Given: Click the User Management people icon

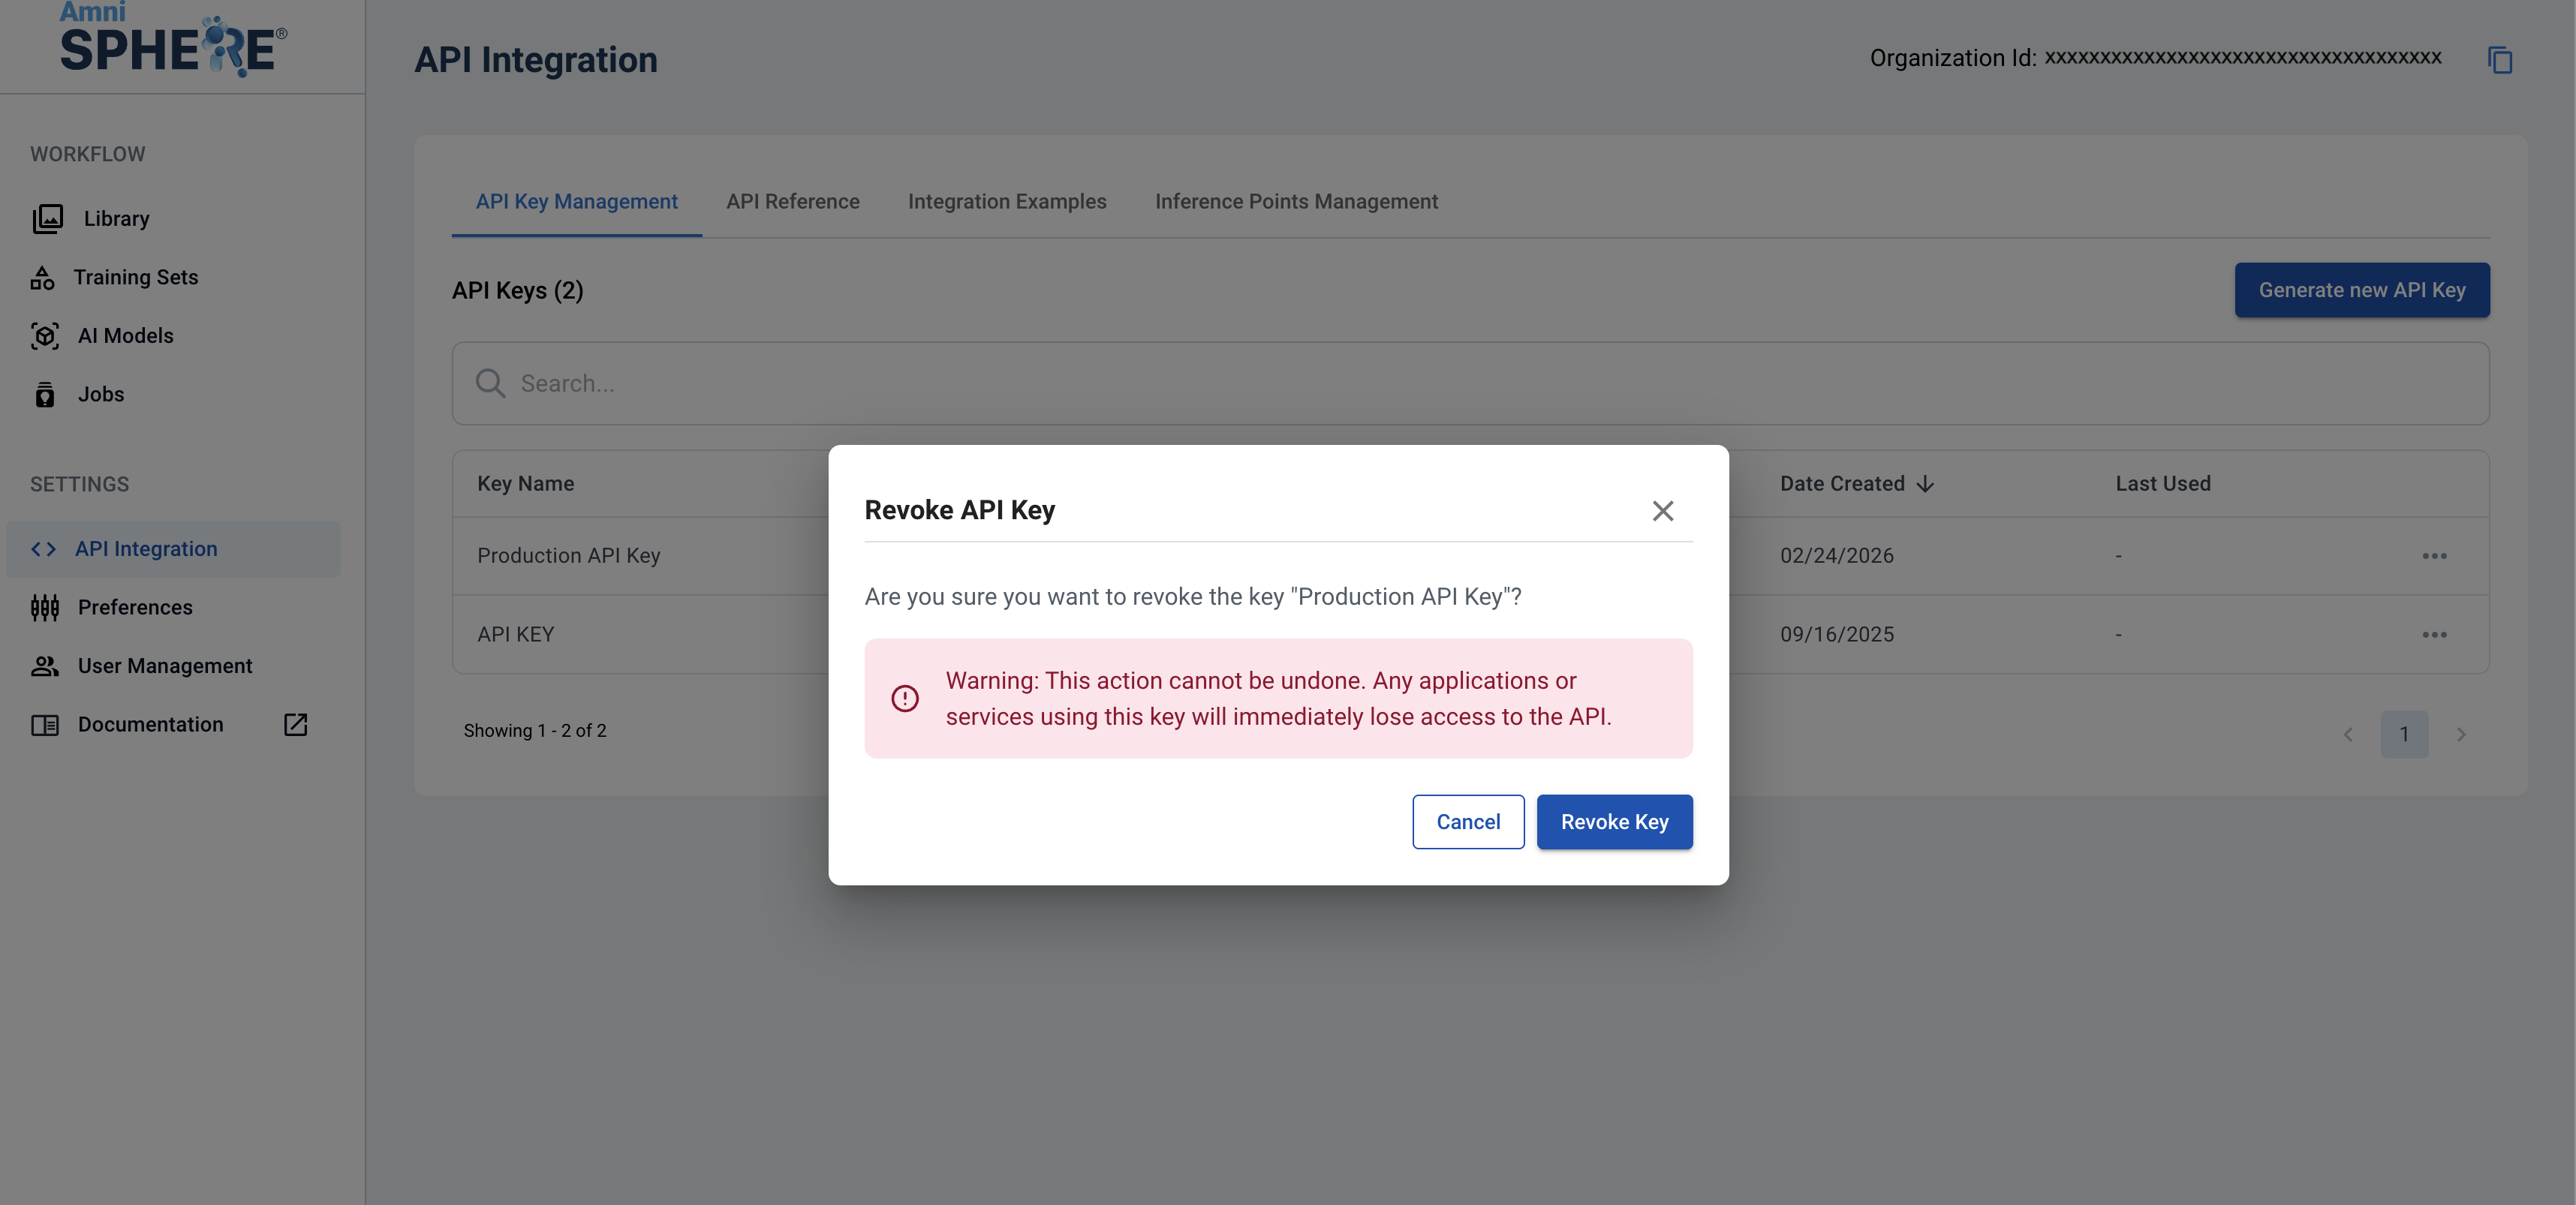Looking at the screenshot, I should click(44, 666).
